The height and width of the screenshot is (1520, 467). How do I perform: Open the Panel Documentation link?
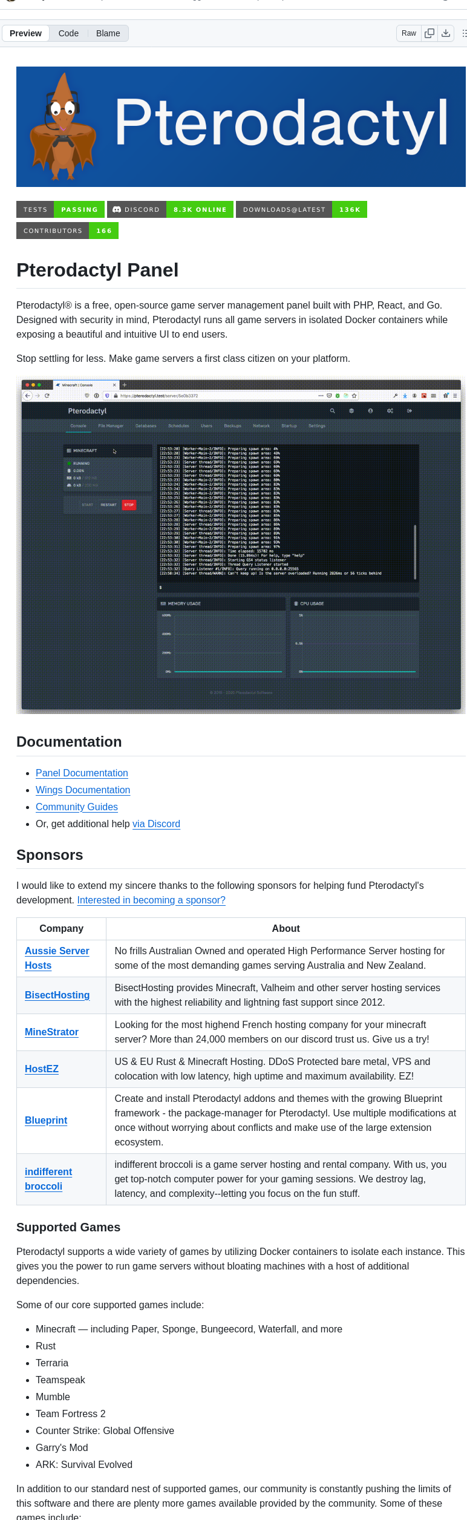pyautogui.click(x=82, y=773)
